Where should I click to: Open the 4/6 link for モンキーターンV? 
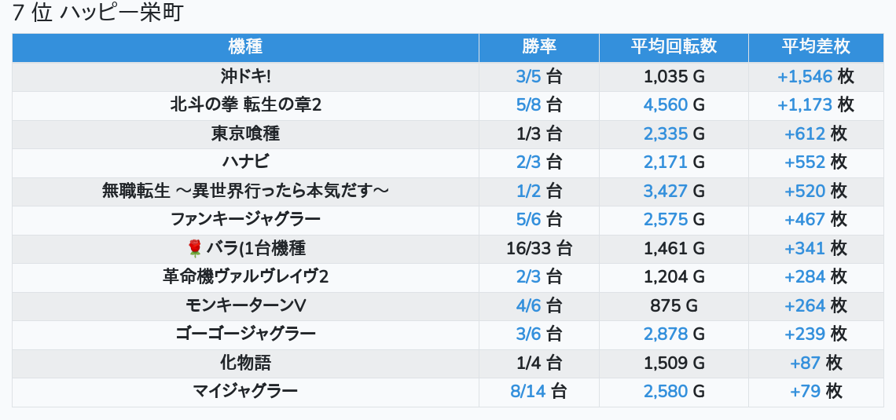[x=528, y=306]
